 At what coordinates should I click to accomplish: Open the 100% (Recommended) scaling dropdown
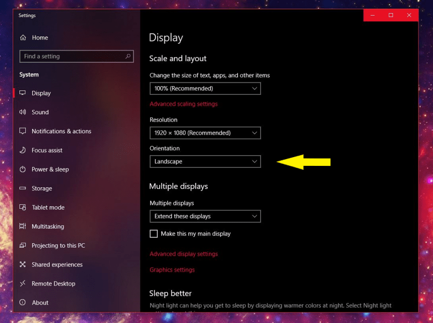tap(205, 89)
